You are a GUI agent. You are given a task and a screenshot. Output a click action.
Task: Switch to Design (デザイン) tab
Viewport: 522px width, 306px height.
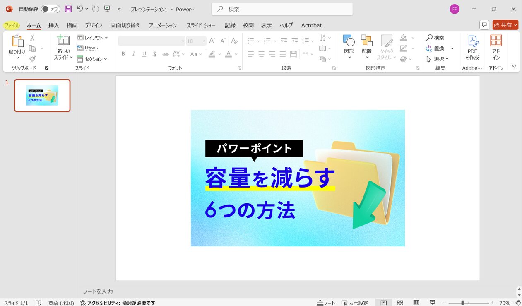(x=94, y=25)
